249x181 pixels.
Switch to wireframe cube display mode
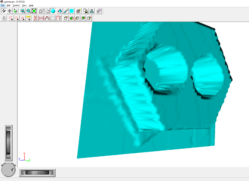click(41, 11)
